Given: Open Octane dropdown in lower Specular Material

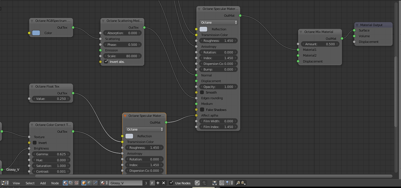Looking at the screenshot, I should [144, 129].
